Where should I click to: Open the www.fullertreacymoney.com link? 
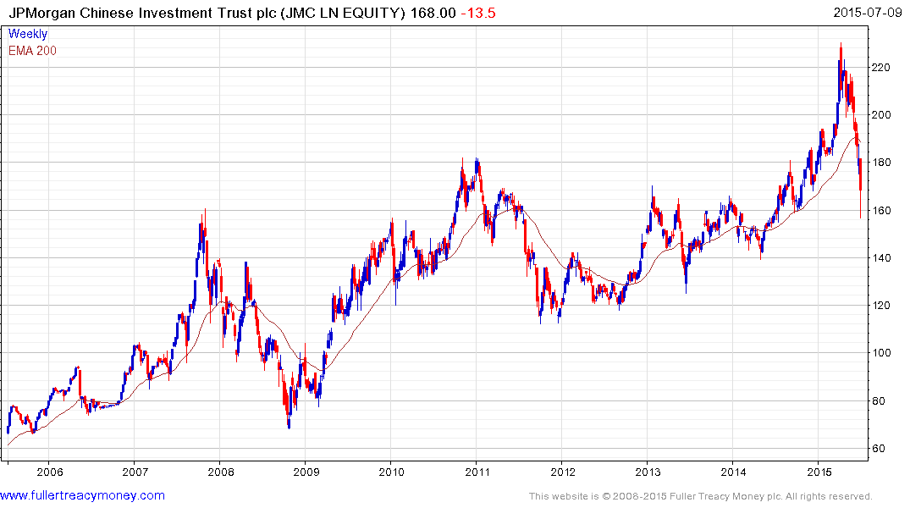pos(82,496)
